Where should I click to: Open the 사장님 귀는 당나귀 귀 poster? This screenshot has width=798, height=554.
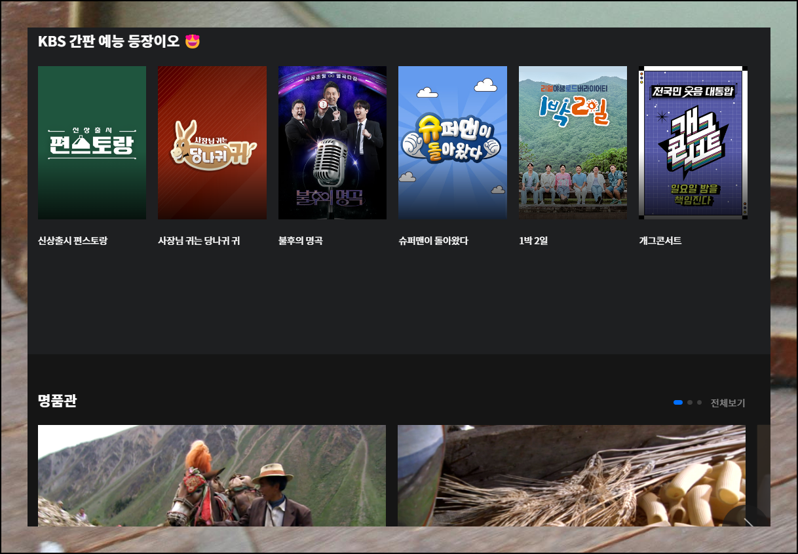(x=212, y=143)
